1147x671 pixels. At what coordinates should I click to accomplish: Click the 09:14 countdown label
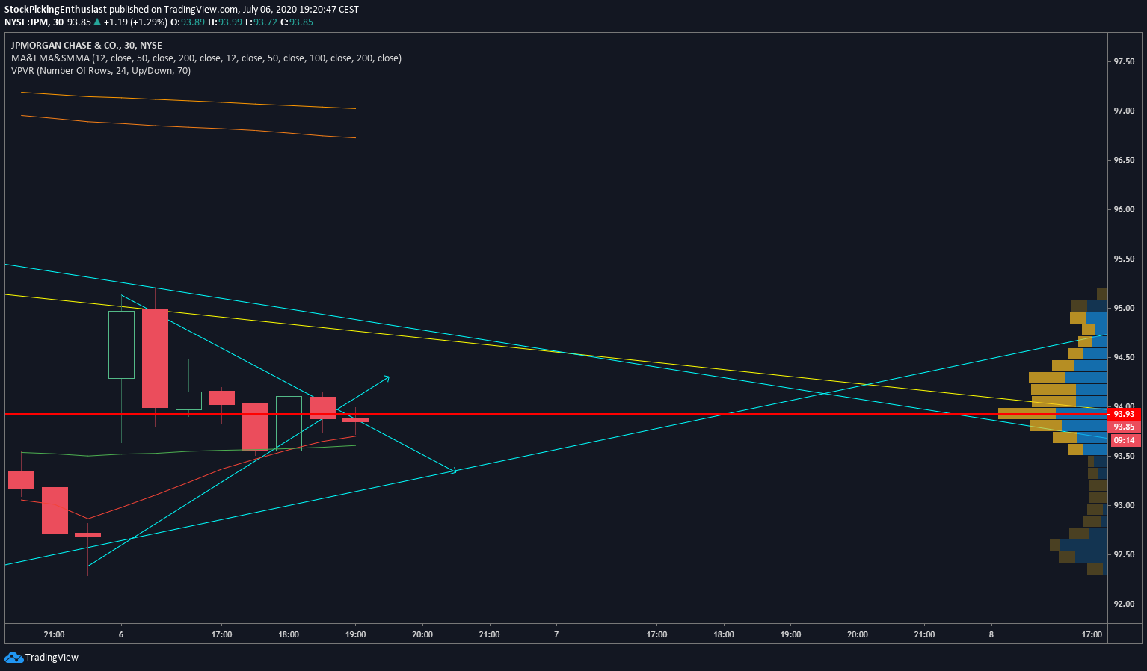pyautogui.click(x=1124, y=440)
